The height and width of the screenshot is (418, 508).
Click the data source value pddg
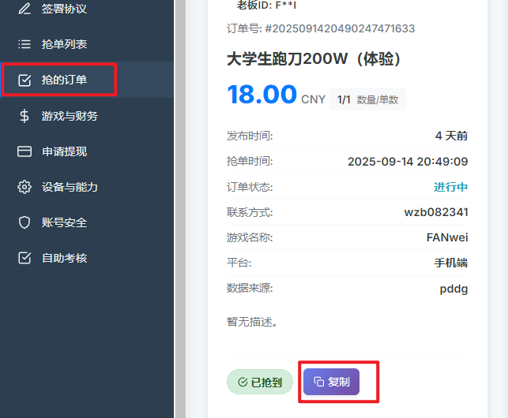coord(453,289)
